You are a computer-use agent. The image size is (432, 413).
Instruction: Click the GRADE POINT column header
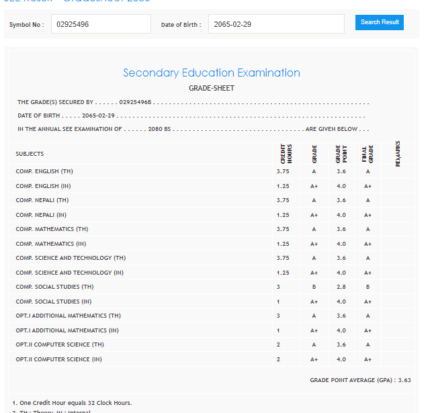pos(341,154)
